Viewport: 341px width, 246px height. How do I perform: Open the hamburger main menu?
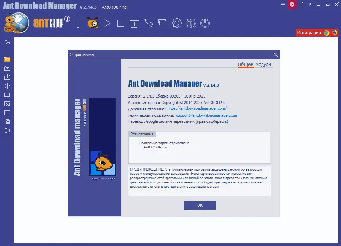(283, 5)
